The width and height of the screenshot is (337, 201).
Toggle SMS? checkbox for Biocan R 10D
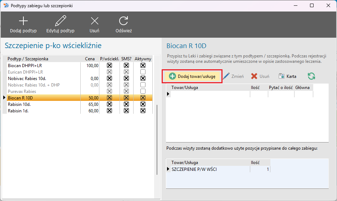click(x=126, y=98)
